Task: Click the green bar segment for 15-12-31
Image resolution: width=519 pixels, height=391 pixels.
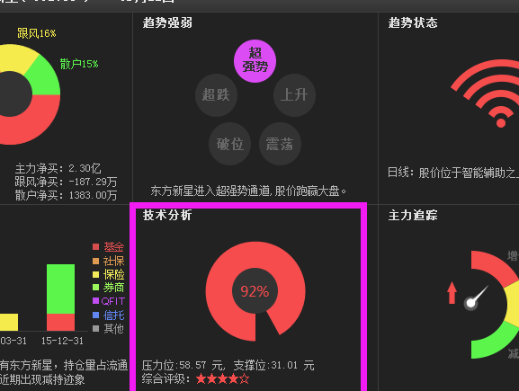Action: click(x=60, y=289)
